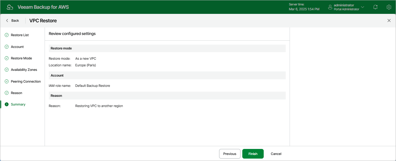Screen dimensions: 396x161
Task: Click the 'Veeam Backup for AWS' title
Action: (x=43, y=7)
